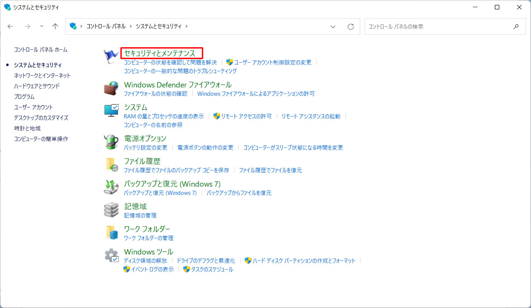Click システムとセキュリティ in the address breadcrumb
This screenshot has width=531, height=308.
[x=159, y=26]
